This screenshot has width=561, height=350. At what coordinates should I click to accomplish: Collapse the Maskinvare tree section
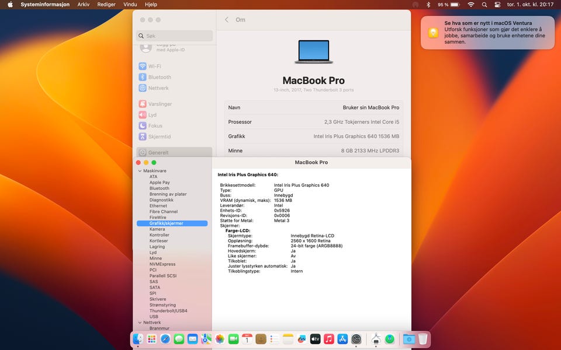[x=140, y=171]
